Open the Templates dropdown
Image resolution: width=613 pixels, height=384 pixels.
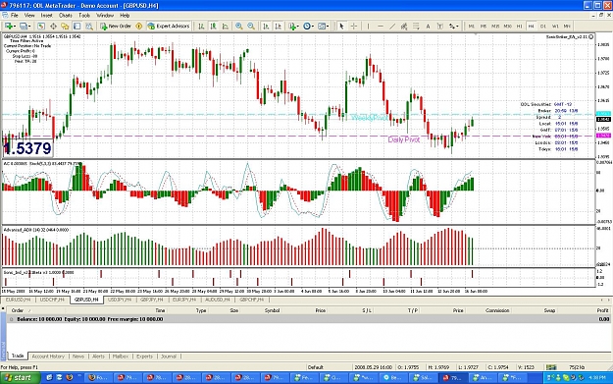[323, 26]
